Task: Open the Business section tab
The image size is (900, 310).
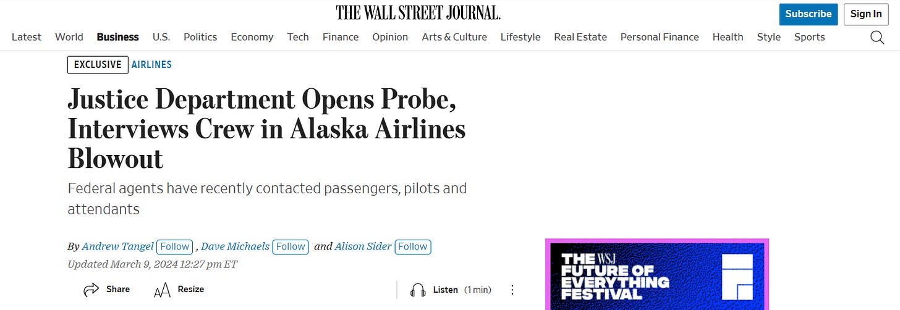Action: point(117,37)
